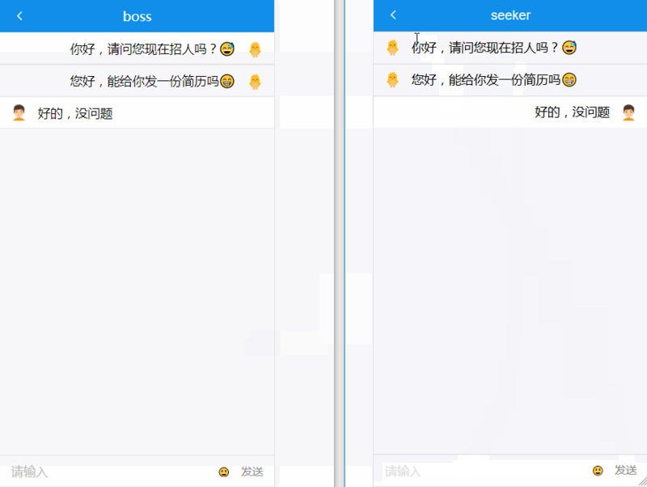Open emoji picker in boss chat window
Viewport: 647px width, 487px height.
[x=224, y=472]
